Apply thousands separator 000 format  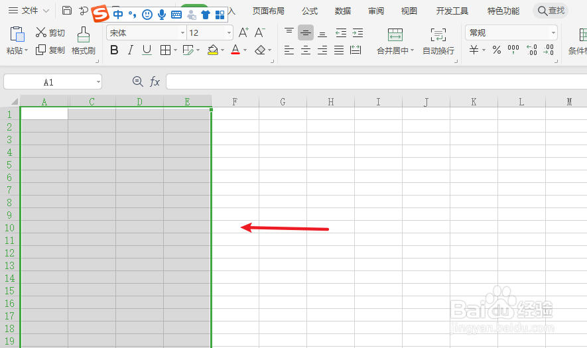click(x=513, y=48)
